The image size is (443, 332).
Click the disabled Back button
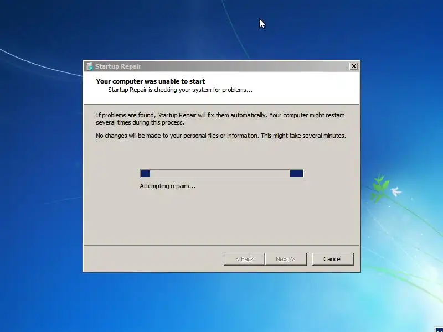tap(244, 259)
